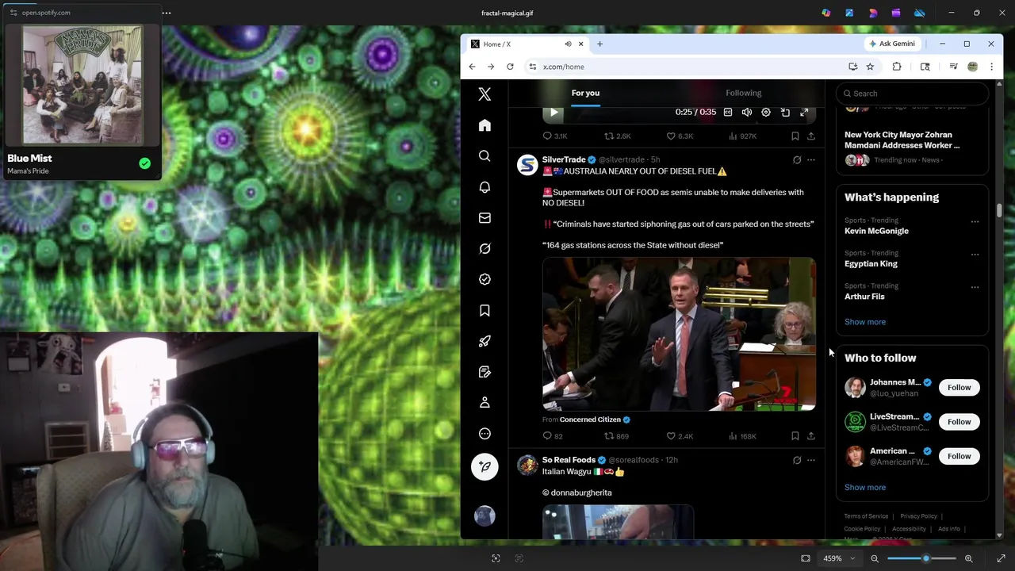Image resolution: width=1015 pixels, height=571 pixels.
Task: Open the SilverTrade post video thumbnail
Action: pyautogui.click(x=679, y=334)
